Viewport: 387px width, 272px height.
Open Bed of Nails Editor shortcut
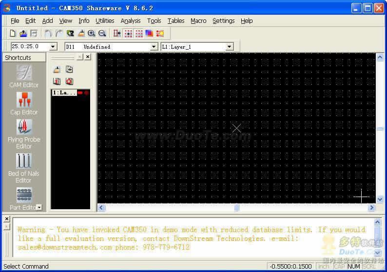24,168
